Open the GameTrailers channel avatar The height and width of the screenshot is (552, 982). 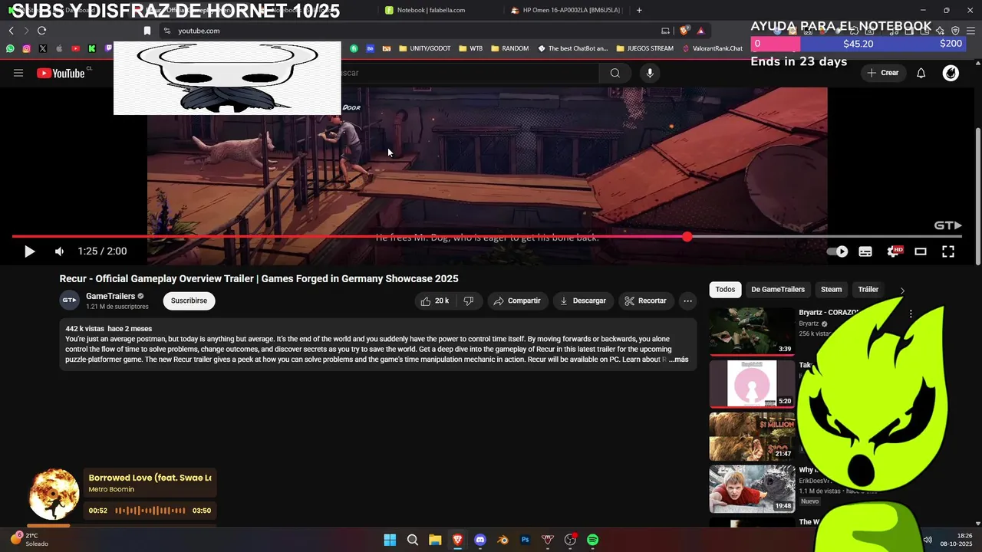tap(69, 301)
